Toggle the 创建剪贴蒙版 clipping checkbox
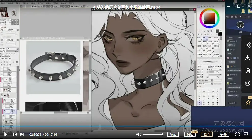The width and height of the screenshot is (252, 139). 1,56
